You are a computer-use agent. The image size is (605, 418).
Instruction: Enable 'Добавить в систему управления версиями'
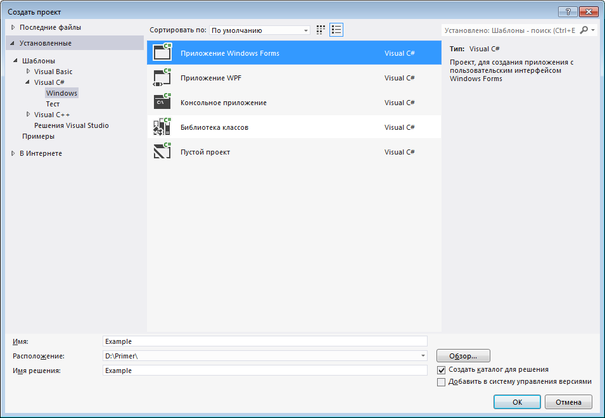tap(442, 382)
